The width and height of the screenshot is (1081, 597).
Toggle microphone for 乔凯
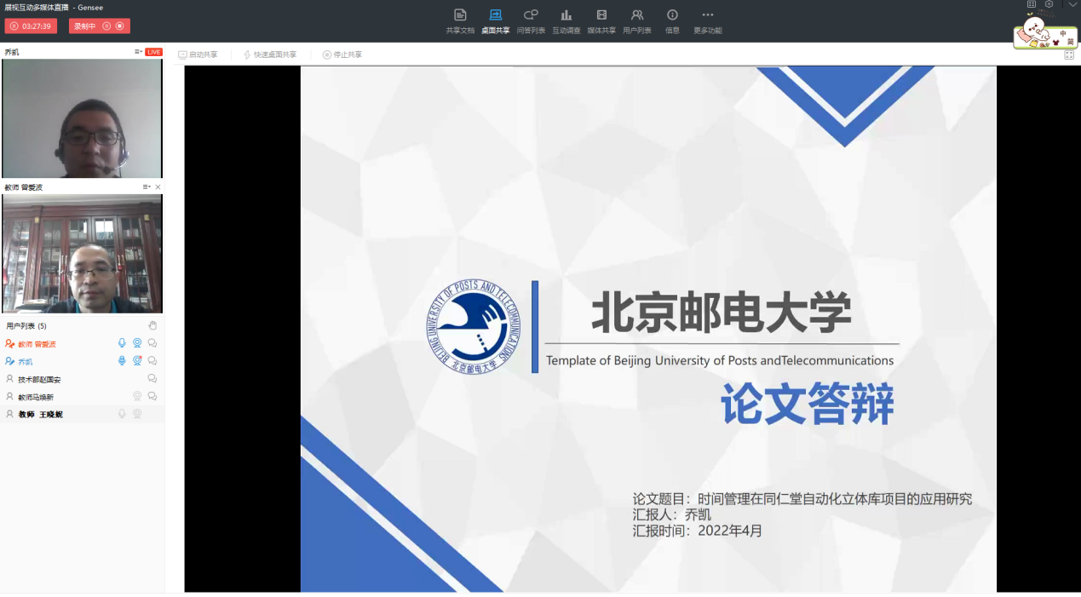[x=122, y=361]
